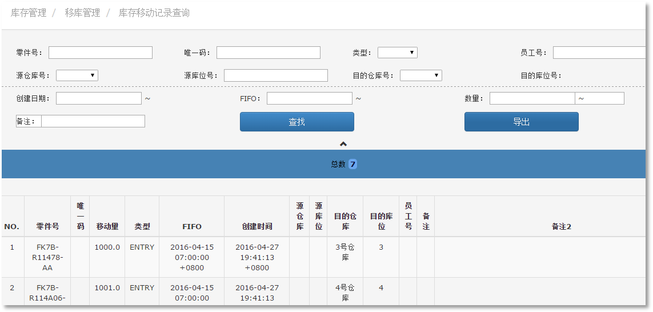This screenshot has height=312, width=653.
Task: Click into the 唯一码 text field
Action: [x=268, y=53]
